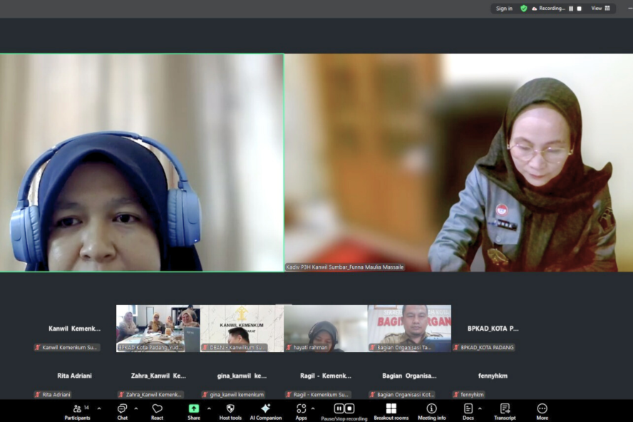
Task: Show Meeting info
Action: coord(431,411)
